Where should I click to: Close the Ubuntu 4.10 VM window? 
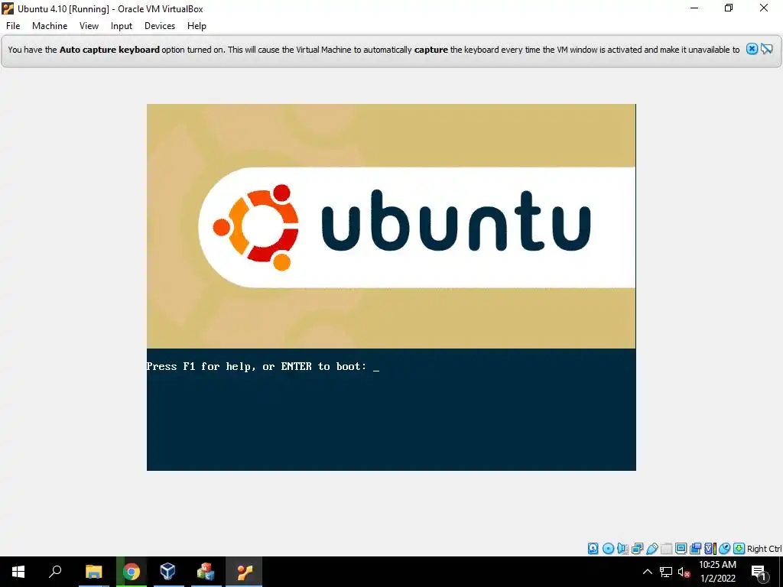tap(764, 8)
